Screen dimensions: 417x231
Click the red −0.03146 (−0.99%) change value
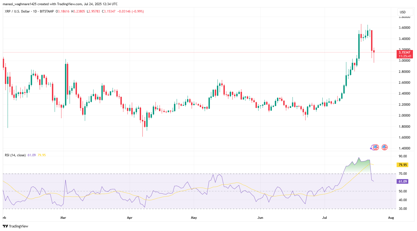point(130,11)
